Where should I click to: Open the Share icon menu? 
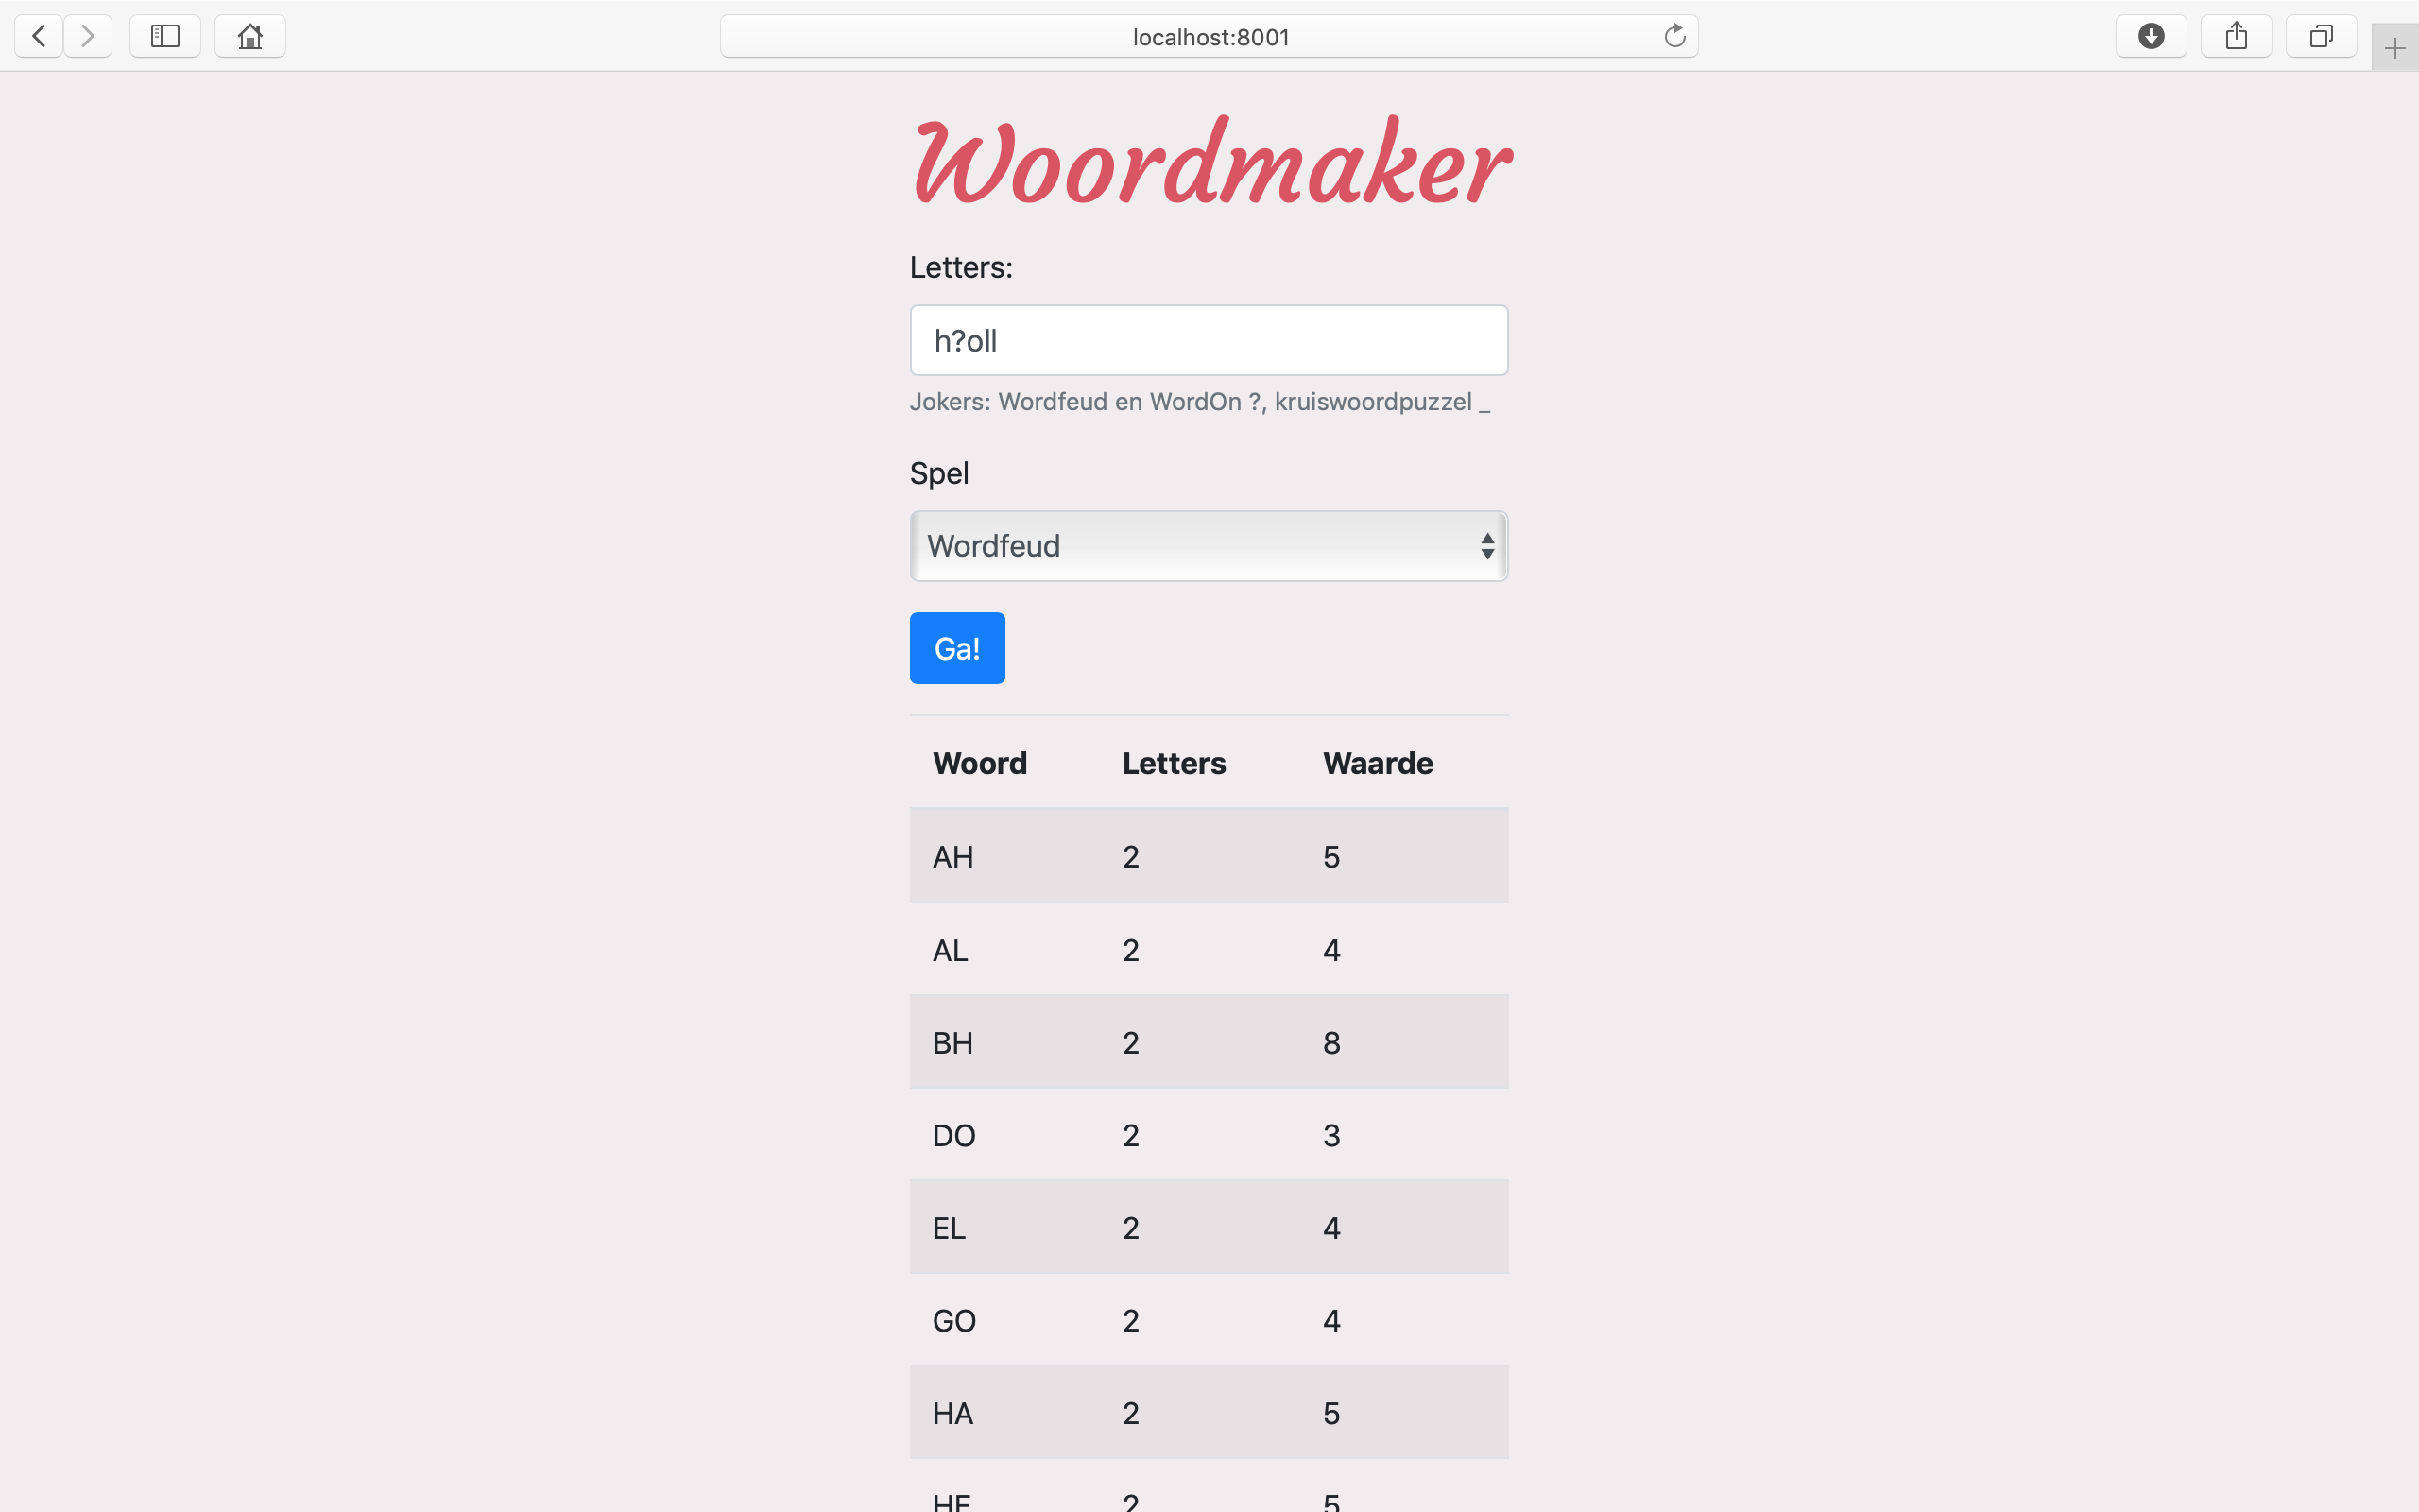(2236, 37)
